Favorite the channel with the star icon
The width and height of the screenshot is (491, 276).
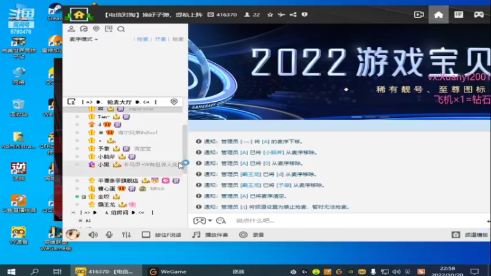coord(270,15)
